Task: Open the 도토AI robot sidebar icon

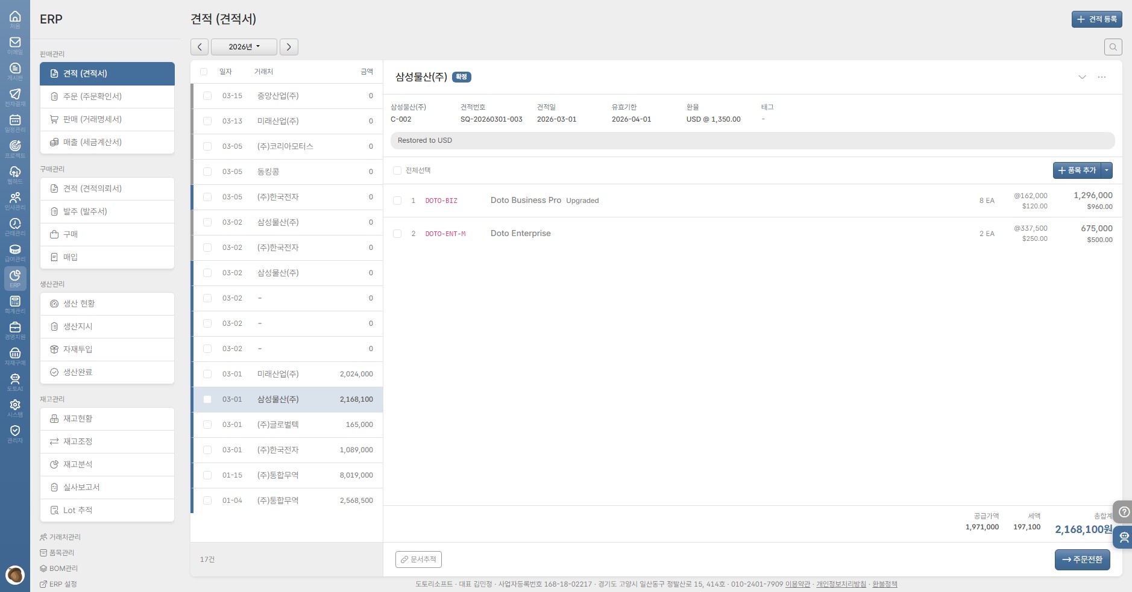Action: tap(15, 381)
